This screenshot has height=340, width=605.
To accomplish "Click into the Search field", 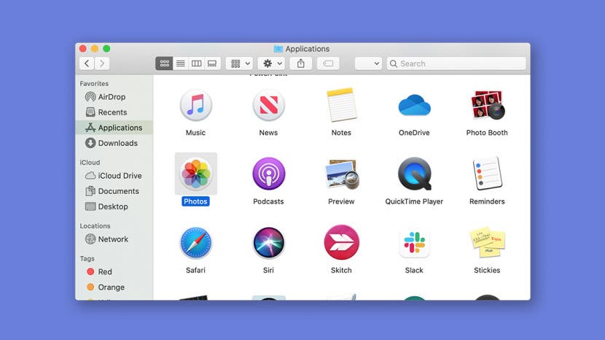I will (456, 63).
